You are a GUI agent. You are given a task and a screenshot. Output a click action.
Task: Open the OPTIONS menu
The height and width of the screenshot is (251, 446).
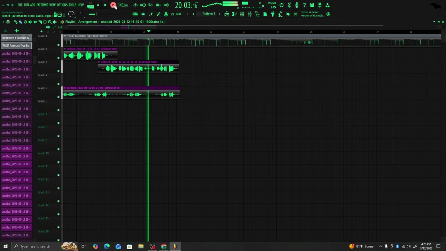pyautogui.click(x=62, y=5)
